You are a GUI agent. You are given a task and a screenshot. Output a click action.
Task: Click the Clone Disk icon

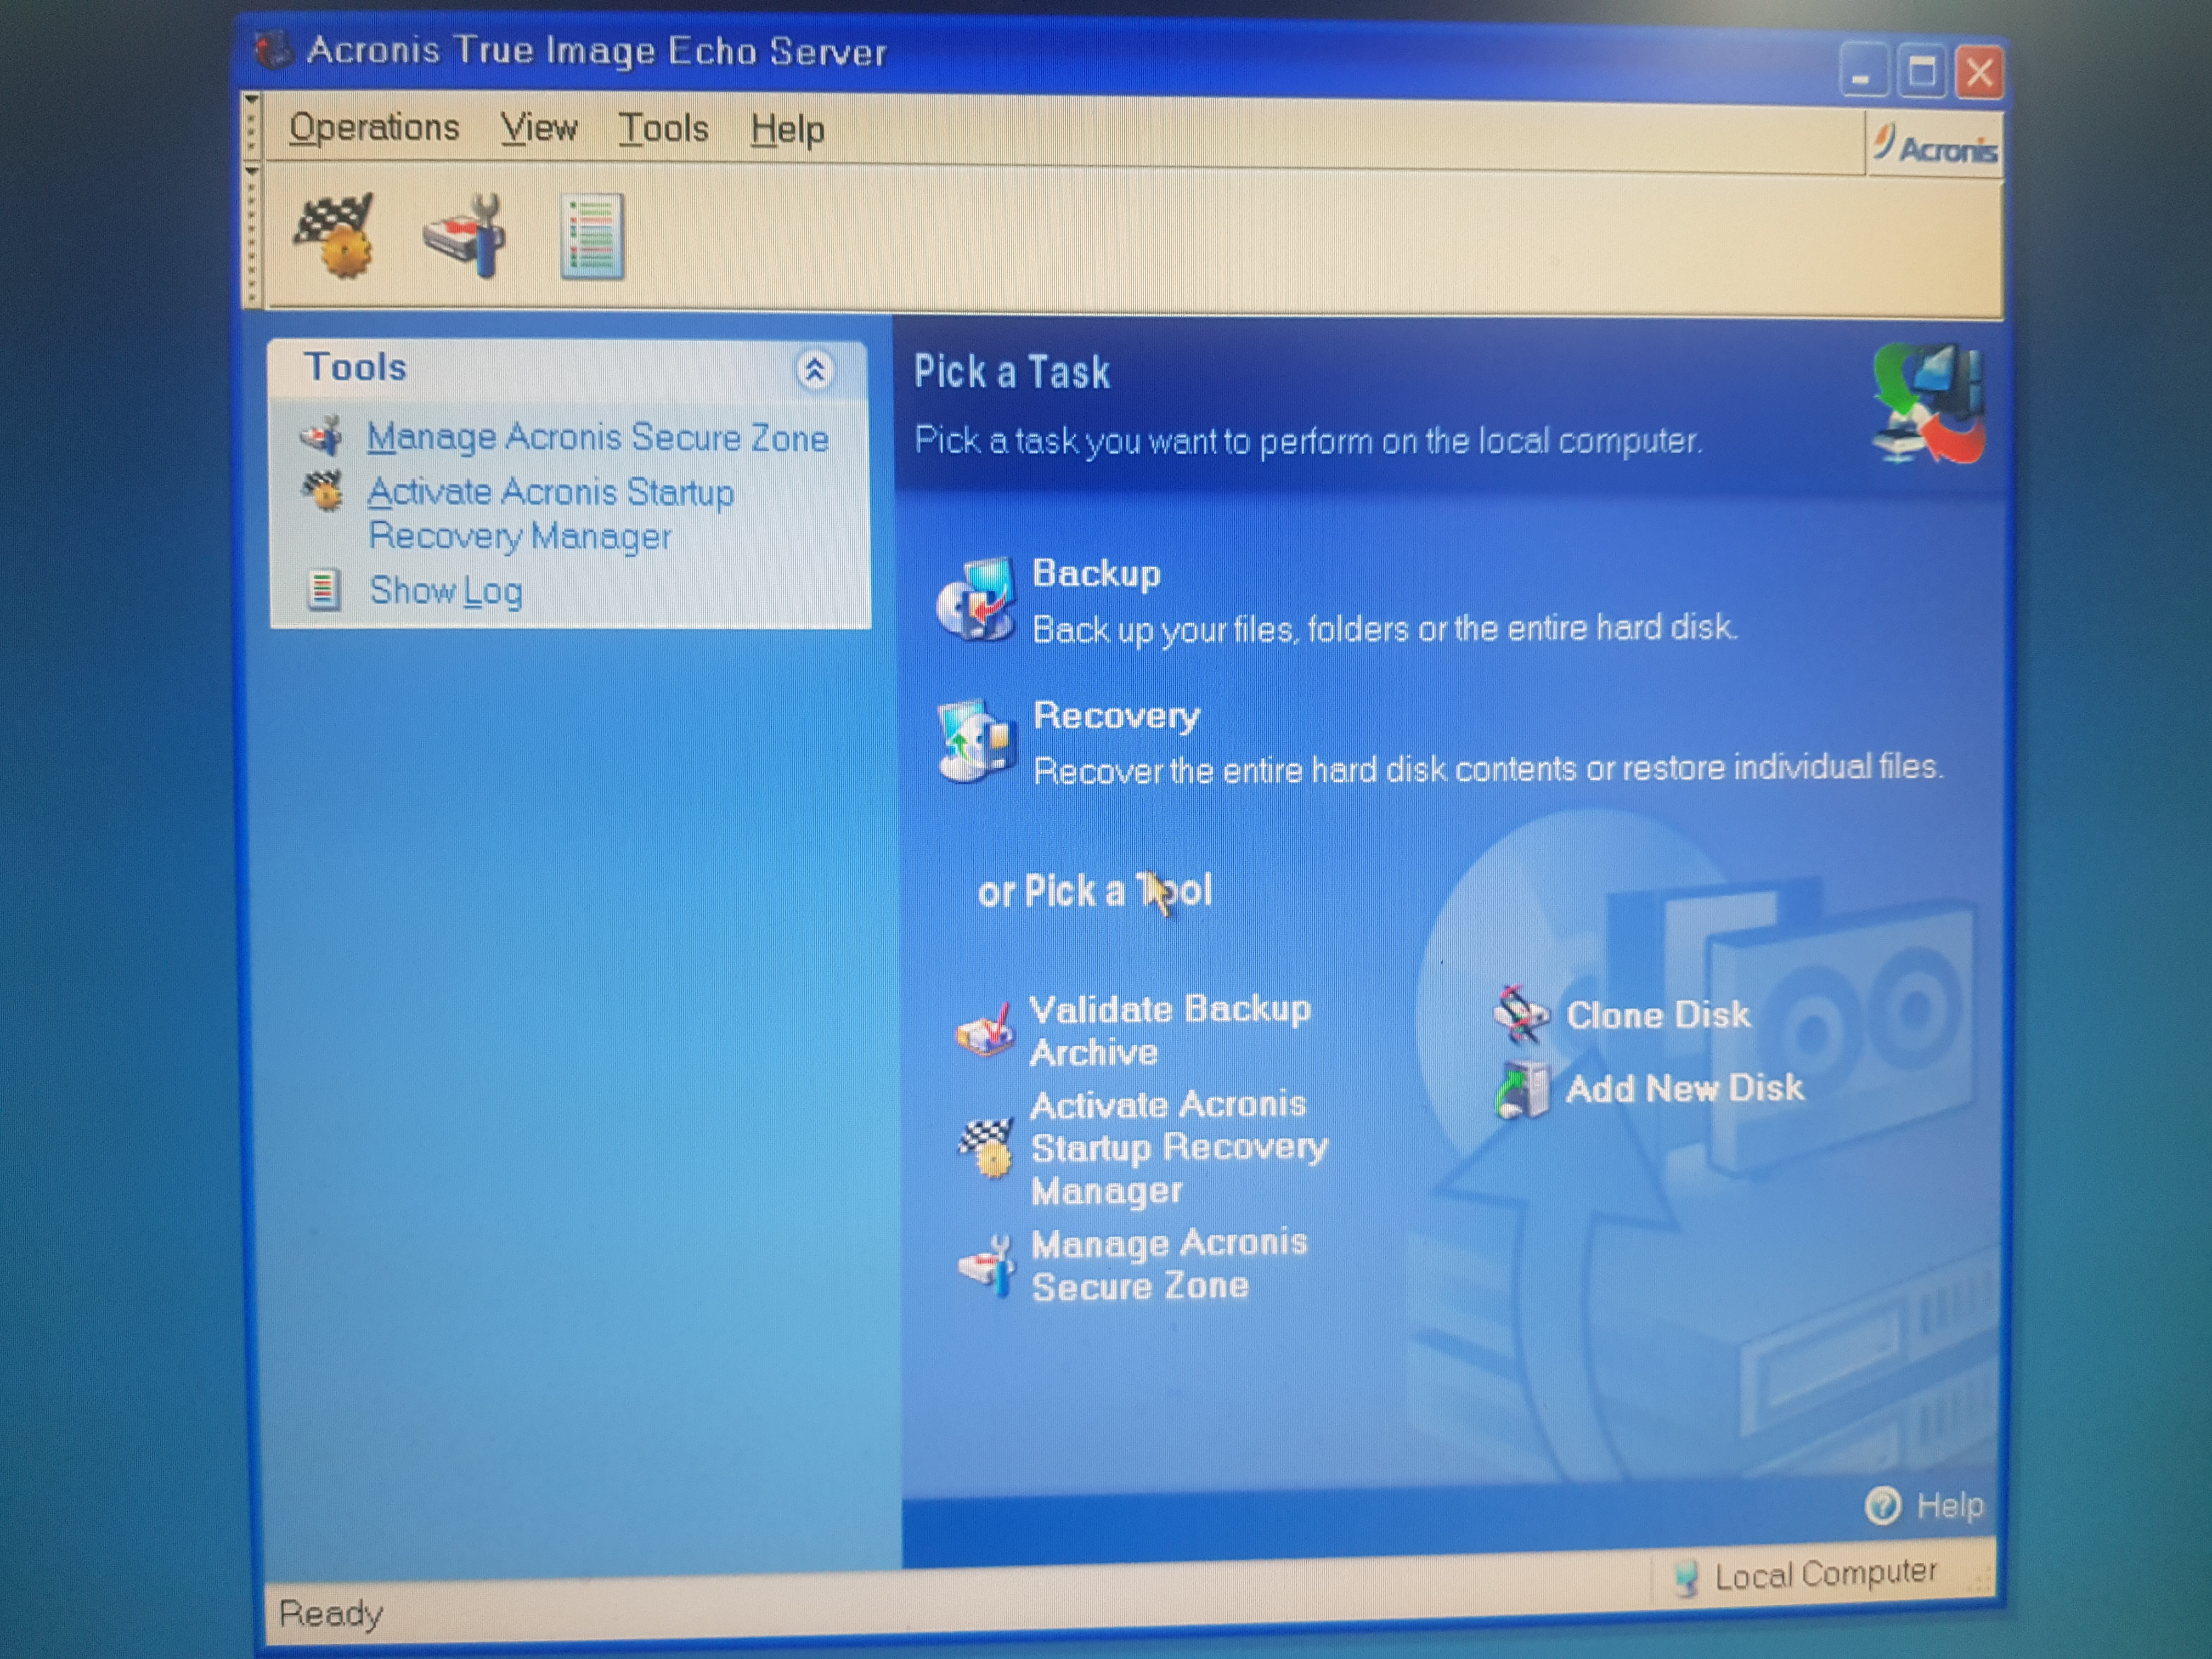pyautogui.click(x=1521, y=1015)
